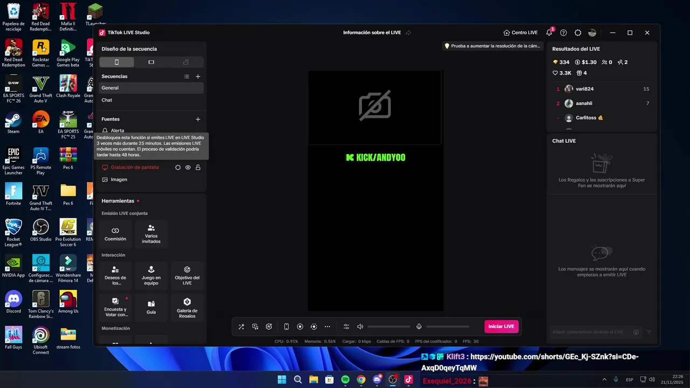The height and width of the screenshot is (388, 690).
Task: Click the $1.30 earnings value
Action: click(585, 63)
